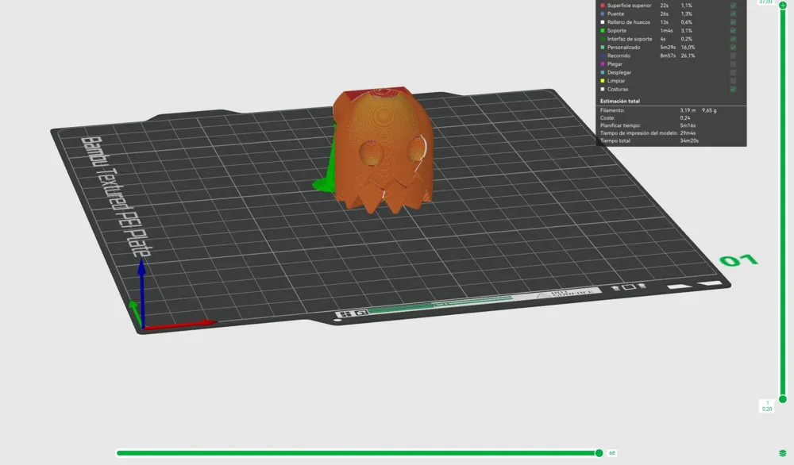794x465 pixels.
Task: Select the orange ghost model on the plate
Action: click(x=384, y=150)
